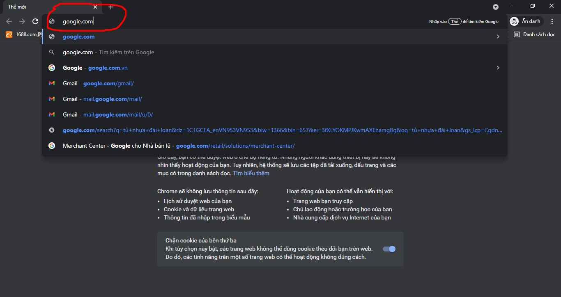This screenshot has width=561, height=297.
Task: Select the Google G icon for google.com.vn
Action: click(52, 68)
